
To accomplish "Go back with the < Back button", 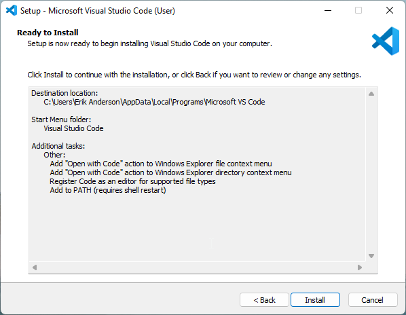I will tap(264, 300).
